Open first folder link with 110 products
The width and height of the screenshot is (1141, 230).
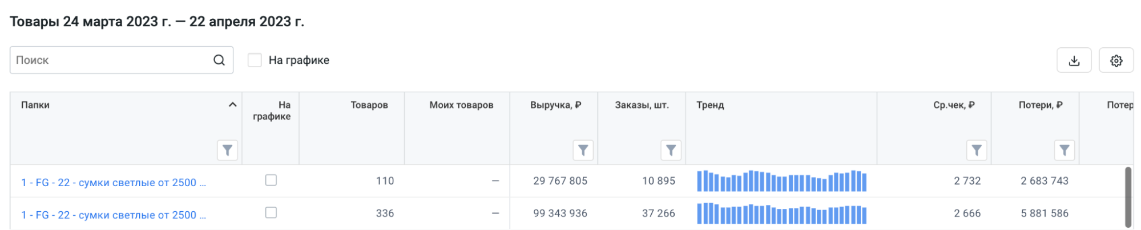(x=113, y=183)
